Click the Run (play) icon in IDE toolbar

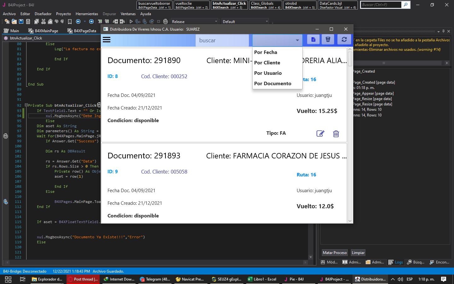pyautogui.click(x=131, y=21)
